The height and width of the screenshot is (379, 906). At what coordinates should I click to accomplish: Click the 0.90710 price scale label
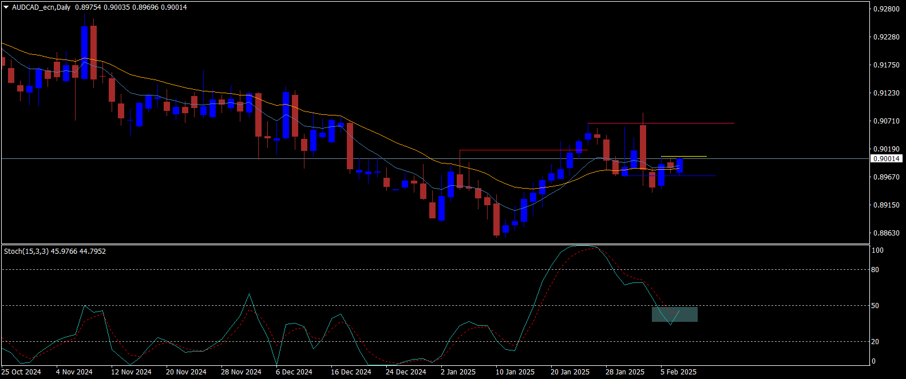[x=885, y=121]
